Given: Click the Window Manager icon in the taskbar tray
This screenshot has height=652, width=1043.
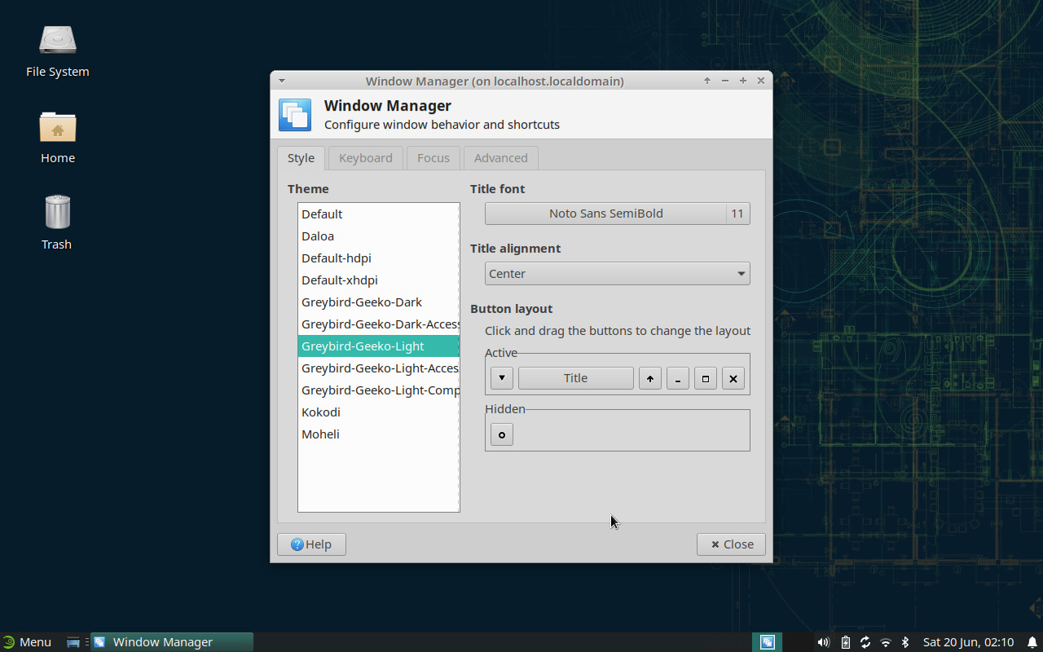Looking at the screenshot, I should pyautogui.click(x=767, y=641).
